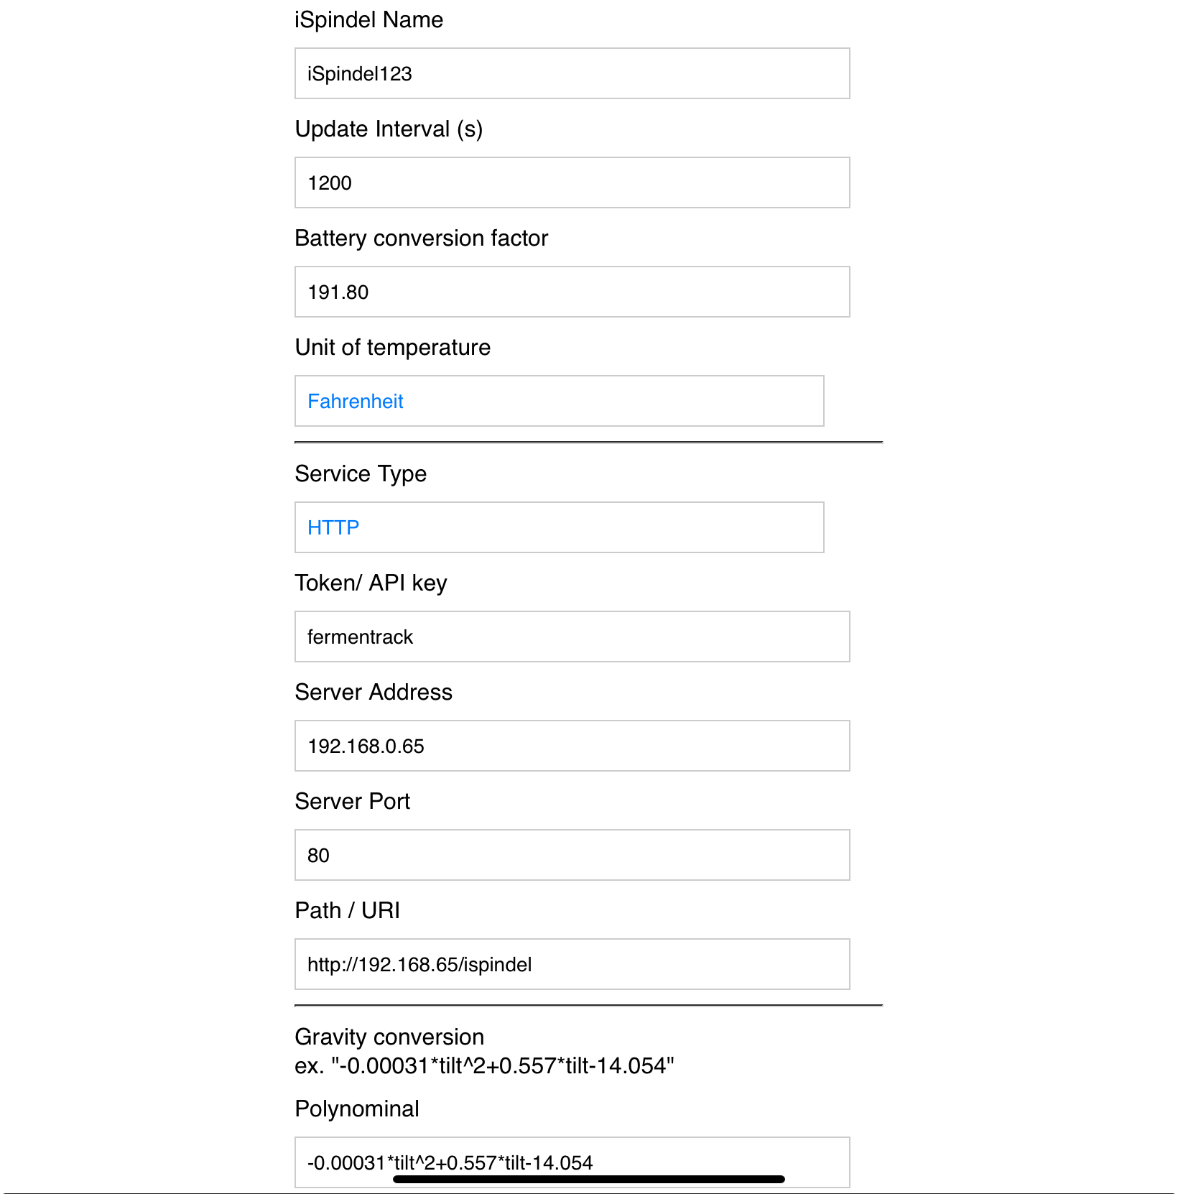Click the Polynominal label
Screen dimensions: 1178x1194
pos(357,1109)
